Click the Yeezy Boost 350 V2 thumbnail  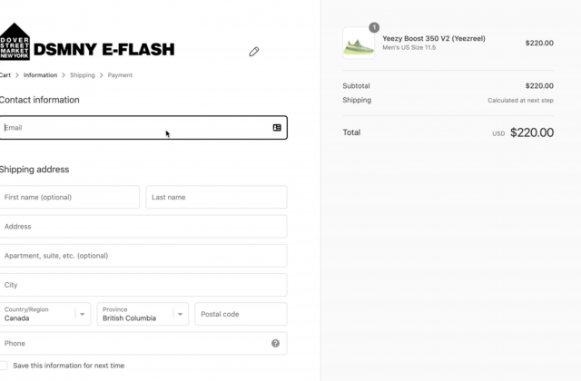(x=359, y=43)
